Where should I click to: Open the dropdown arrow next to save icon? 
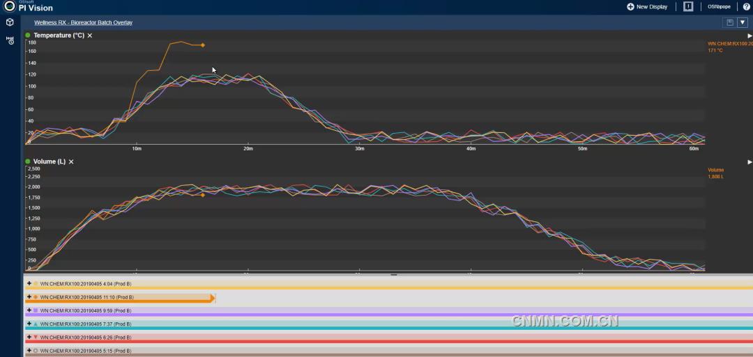point(742,22)
